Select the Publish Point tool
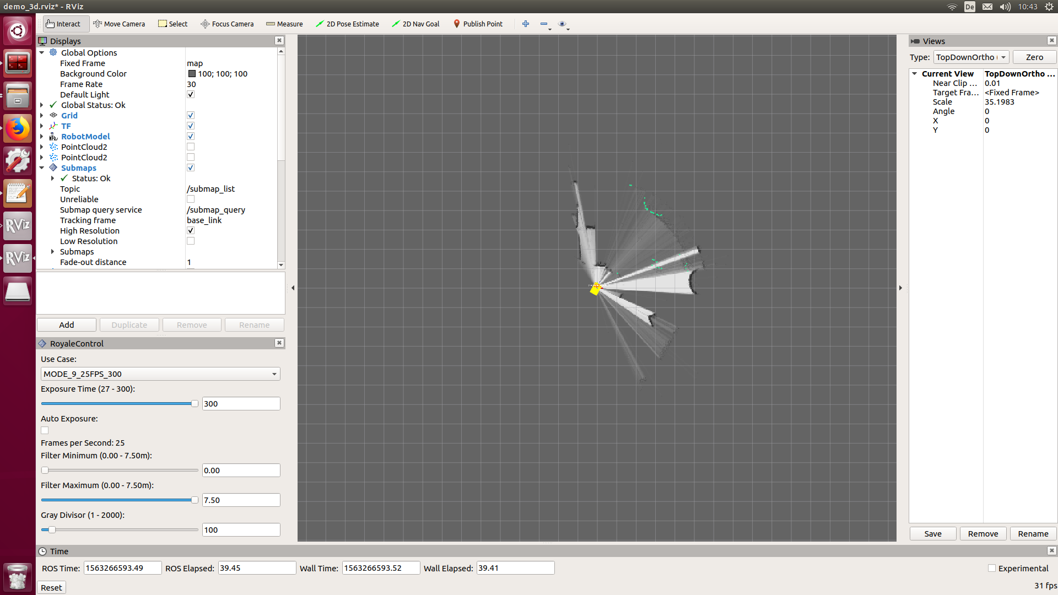Image resolution: width=1058 pixels, height=595 pixels. (x=478, y=24)
